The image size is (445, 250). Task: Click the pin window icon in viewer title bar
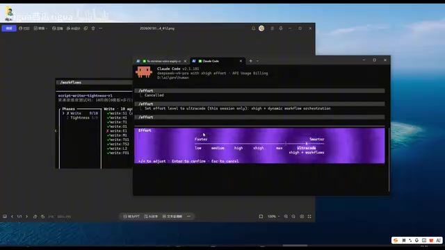point(281,28)
